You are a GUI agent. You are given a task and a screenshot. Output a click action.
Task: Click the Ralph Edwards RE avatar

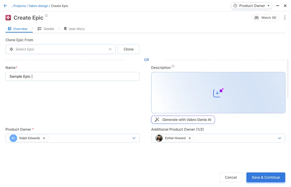(13, 138)
